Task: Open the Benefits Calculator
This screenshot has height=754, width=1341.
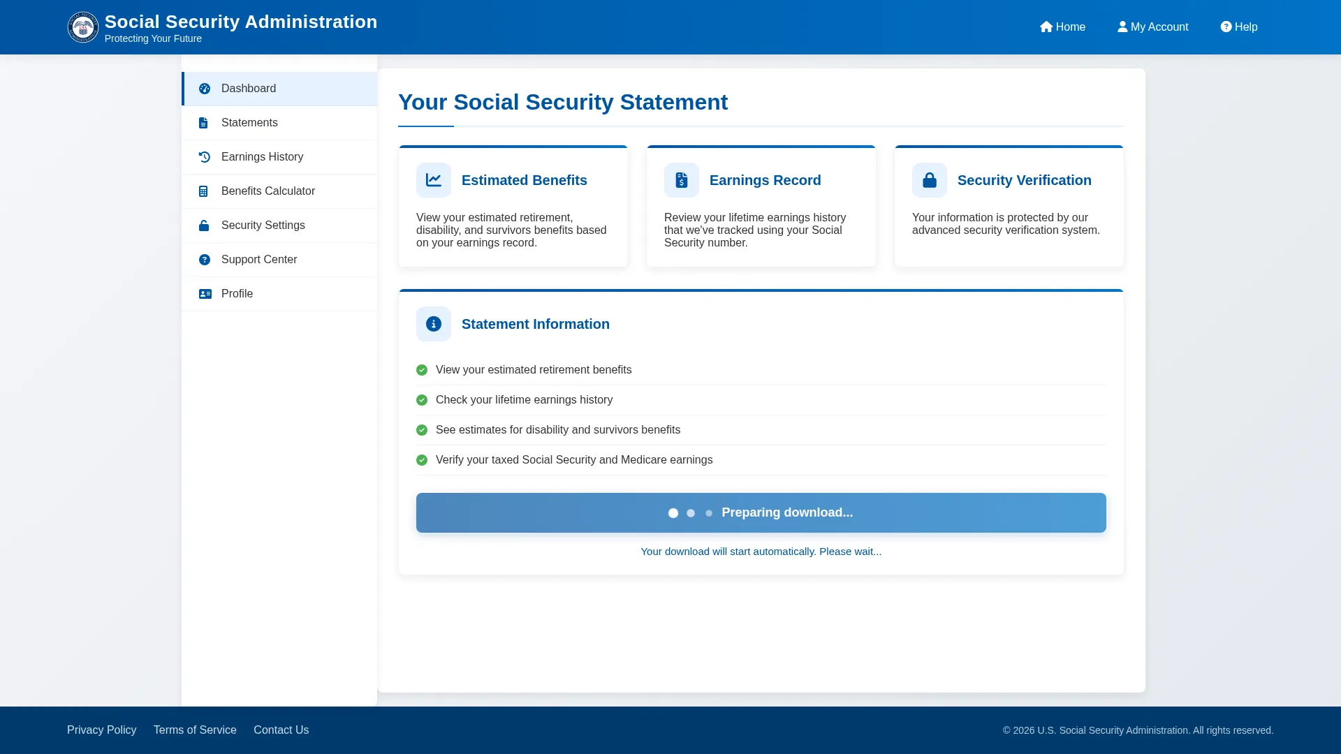Action: (x=279, y=191)
